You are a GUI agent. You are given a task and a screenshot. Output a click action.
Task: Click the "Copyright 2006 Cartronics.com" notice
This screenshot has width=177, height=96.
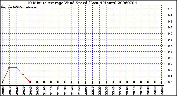(x=19, y=7)
